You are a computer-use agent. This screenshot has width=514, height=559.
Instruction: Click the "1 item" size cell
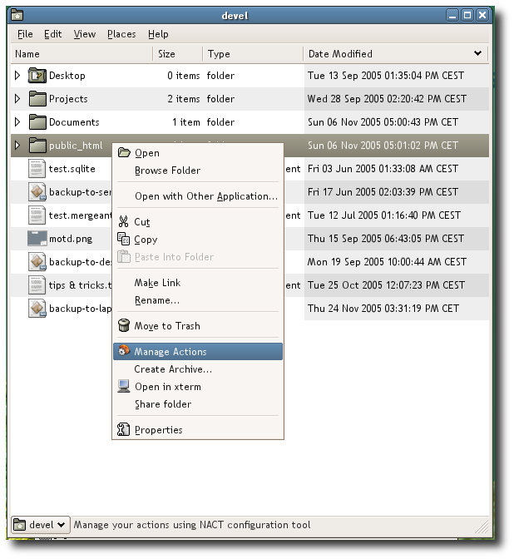tap(186, 122)
